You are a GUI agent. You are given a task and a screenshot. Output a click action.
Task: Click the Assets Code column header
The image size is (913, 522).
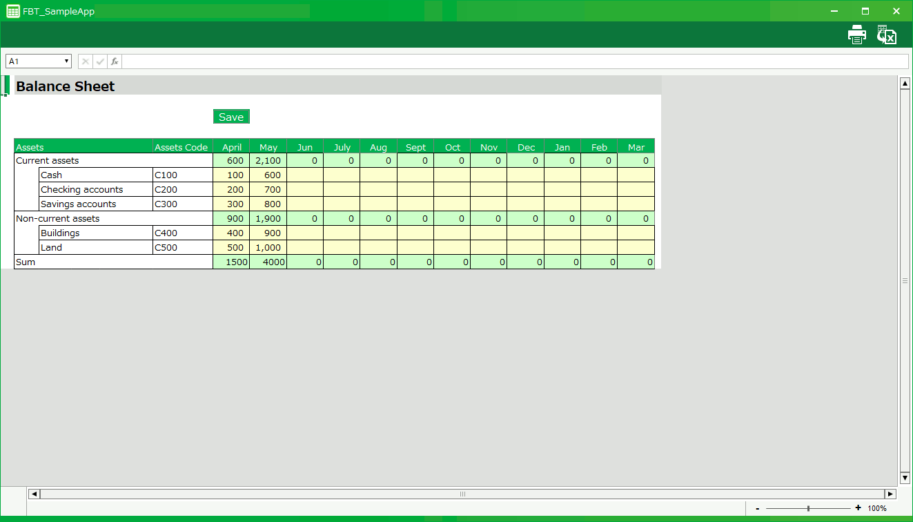tap(182, 146)
